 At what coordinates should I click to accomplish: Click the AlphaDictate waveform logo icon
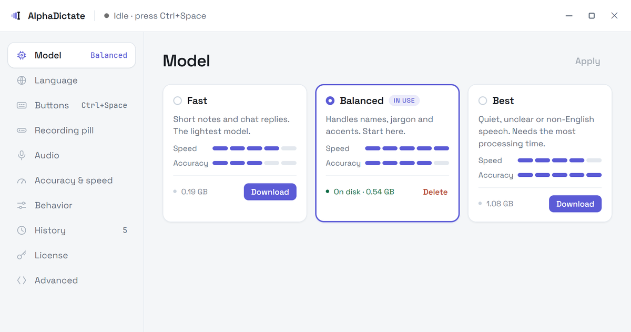[x=16, y=16]
